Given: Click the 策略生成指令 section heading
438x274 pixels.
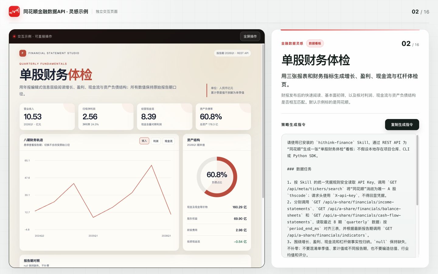Looking at the screenshot, I should click(x=293, y=125).
